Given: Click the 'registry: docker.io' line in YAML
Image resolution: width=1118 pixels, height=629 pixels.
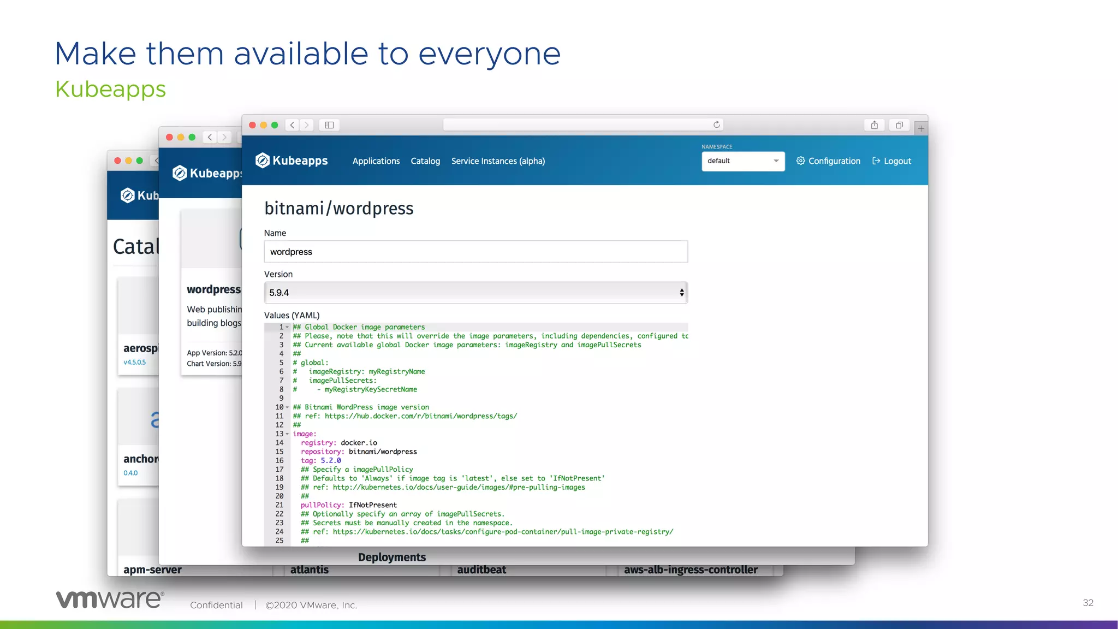Looking at the screenshot, I should pyautogui.click(x=338, y=443).
